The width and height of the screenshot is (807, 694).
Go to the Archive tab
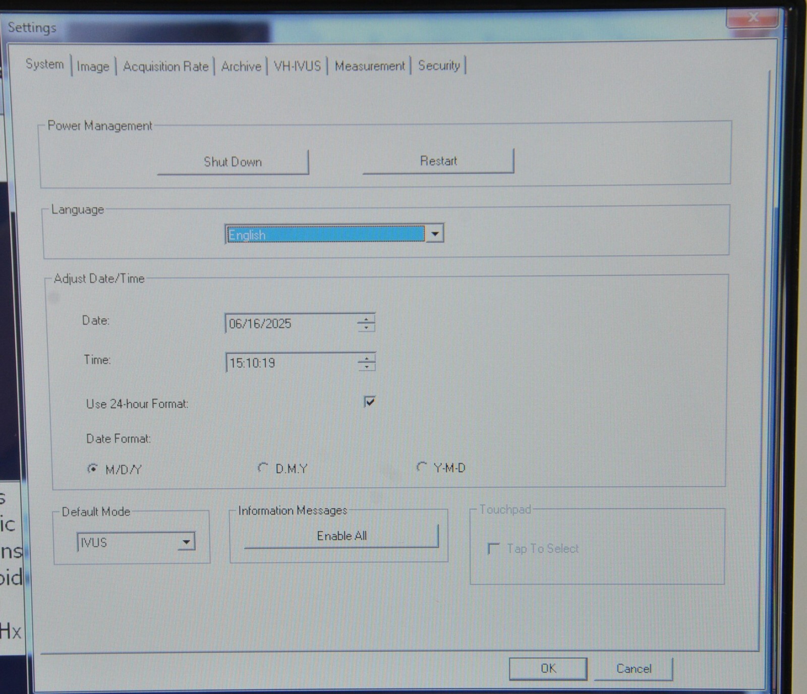pos(241,67)
